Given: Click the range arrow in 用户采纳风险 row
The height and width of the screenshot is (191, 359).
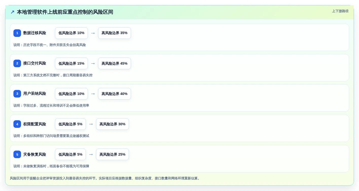Looking at the screenshot, I should pyautogui.click(x=93, y=94).
